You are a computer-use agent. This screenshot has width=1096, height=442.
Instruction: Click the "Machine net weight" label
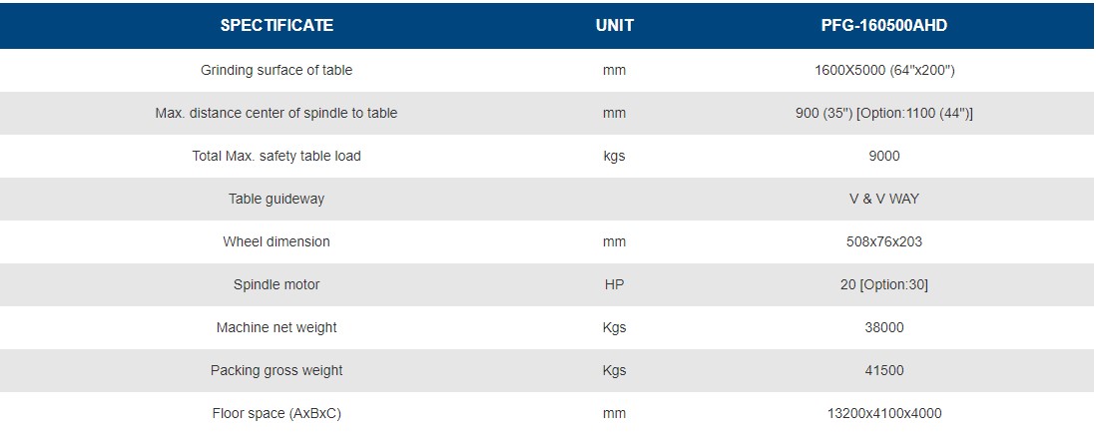[x=276, y=328]
